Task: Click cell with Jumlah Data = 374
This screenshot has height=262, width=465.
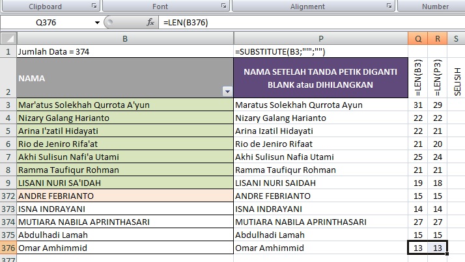Action: [124, 51]
